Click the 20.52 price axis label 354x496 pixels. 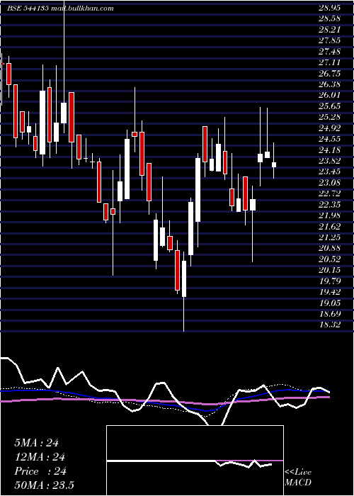[x=329, y=260]
